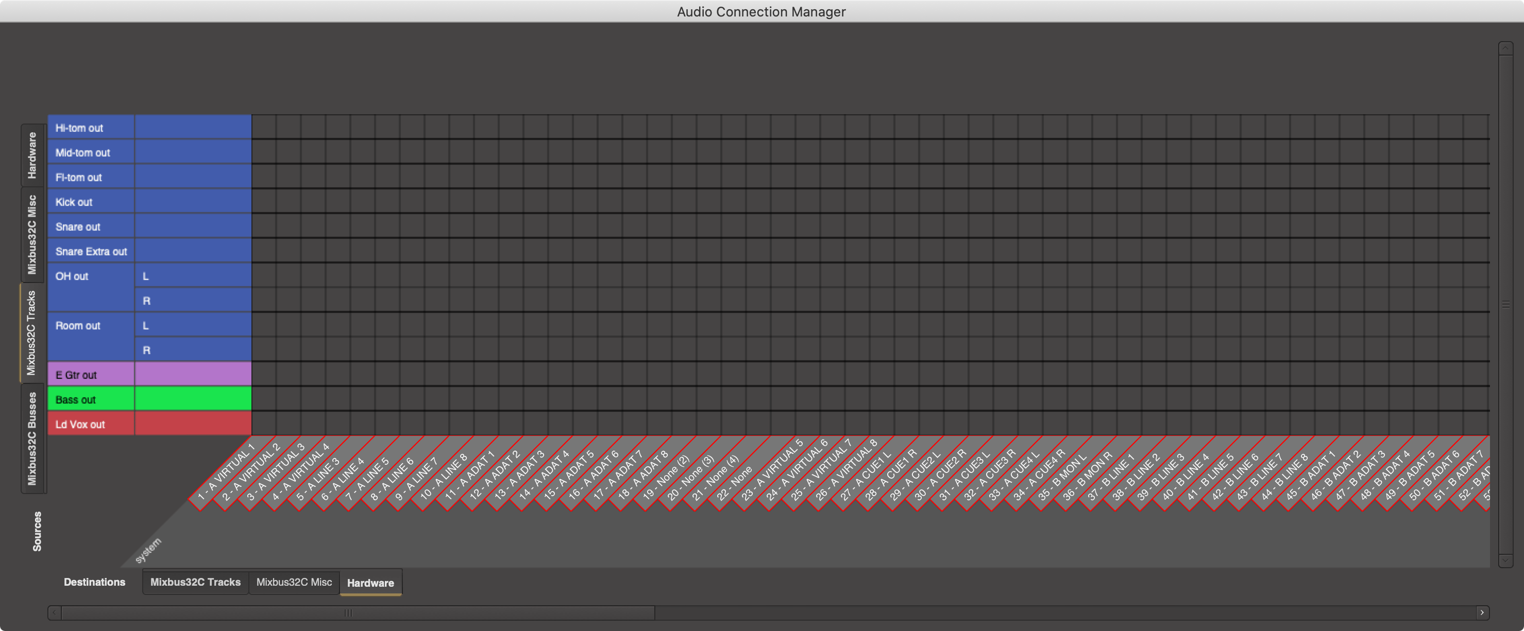Click the vertical scrollbar down arrow
1524x631 pixels.
click(1505, 559)
